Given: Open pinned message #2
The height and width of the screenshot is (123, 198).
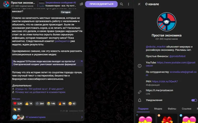Looking at the screenshot, I should pyautogui.click(x=57, y=4).
